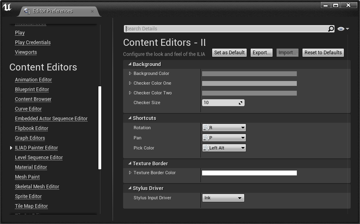Pick the white Texture Border Color swatch
Viewport: 360px width, 224px height.
(x=249, y=173)
